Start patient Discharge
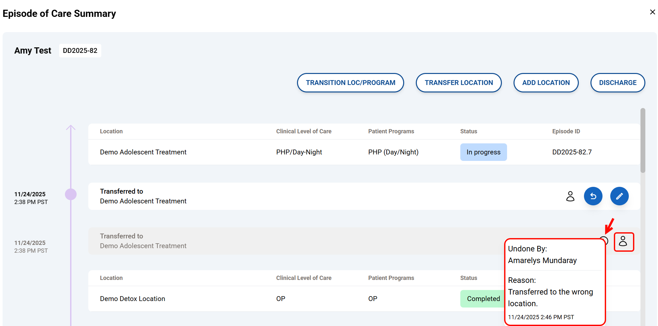 (x=617, y=83)
